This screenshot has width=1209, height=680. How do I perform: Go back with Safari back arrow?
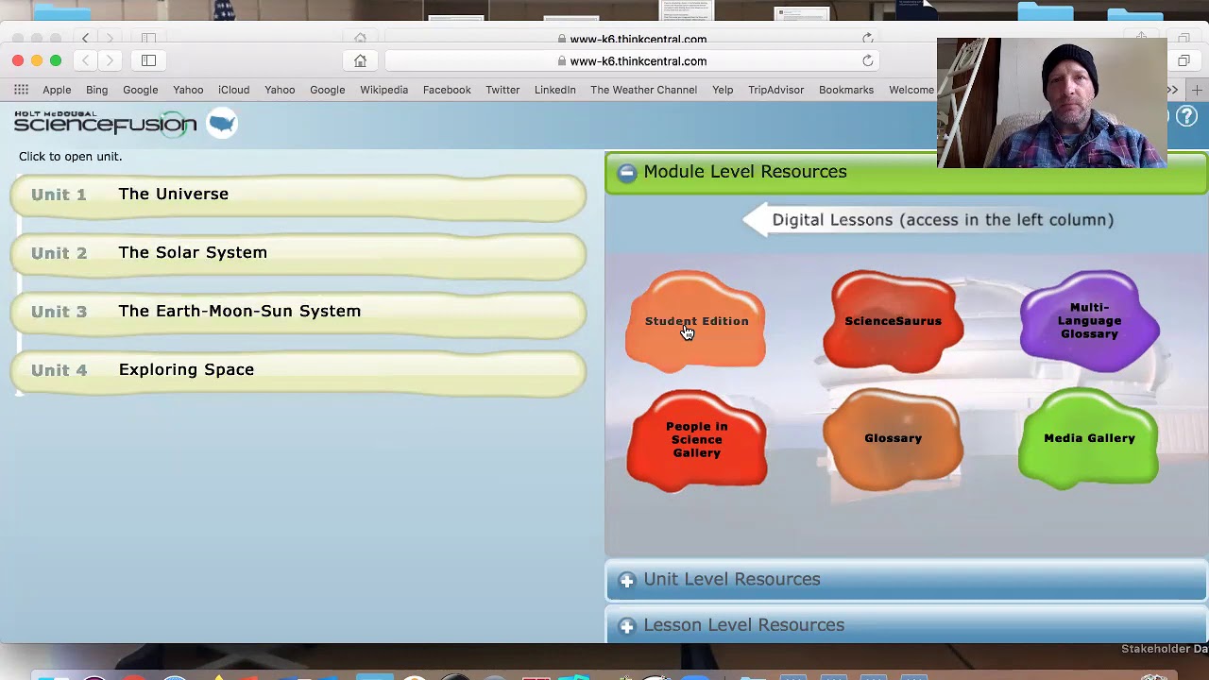pyautogui.click(x=85, y=60)
